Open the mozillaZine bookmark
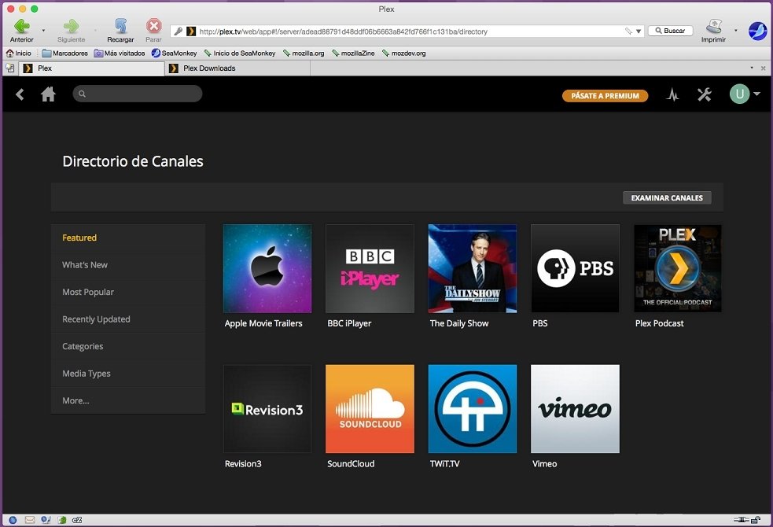The image size is (773, 527). click(x=353, y=53)
